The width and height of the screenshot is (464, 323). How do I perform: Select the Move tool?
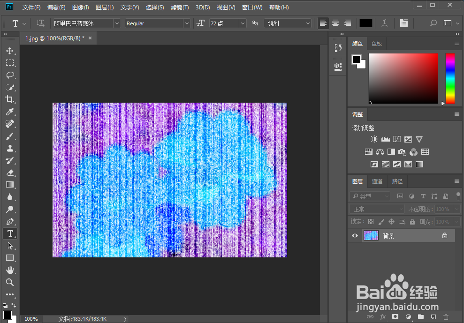(x=10, y=51)
